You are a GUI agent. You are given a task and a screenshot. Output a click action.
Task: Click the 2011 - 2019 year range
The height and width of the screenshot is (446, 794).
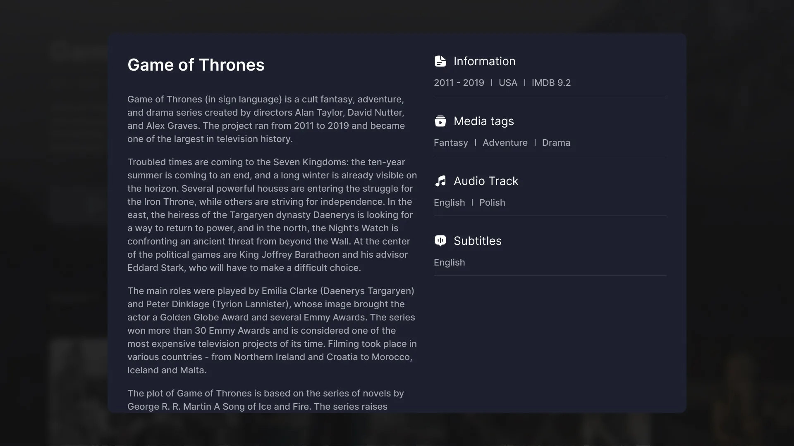(x=459, y=83)
